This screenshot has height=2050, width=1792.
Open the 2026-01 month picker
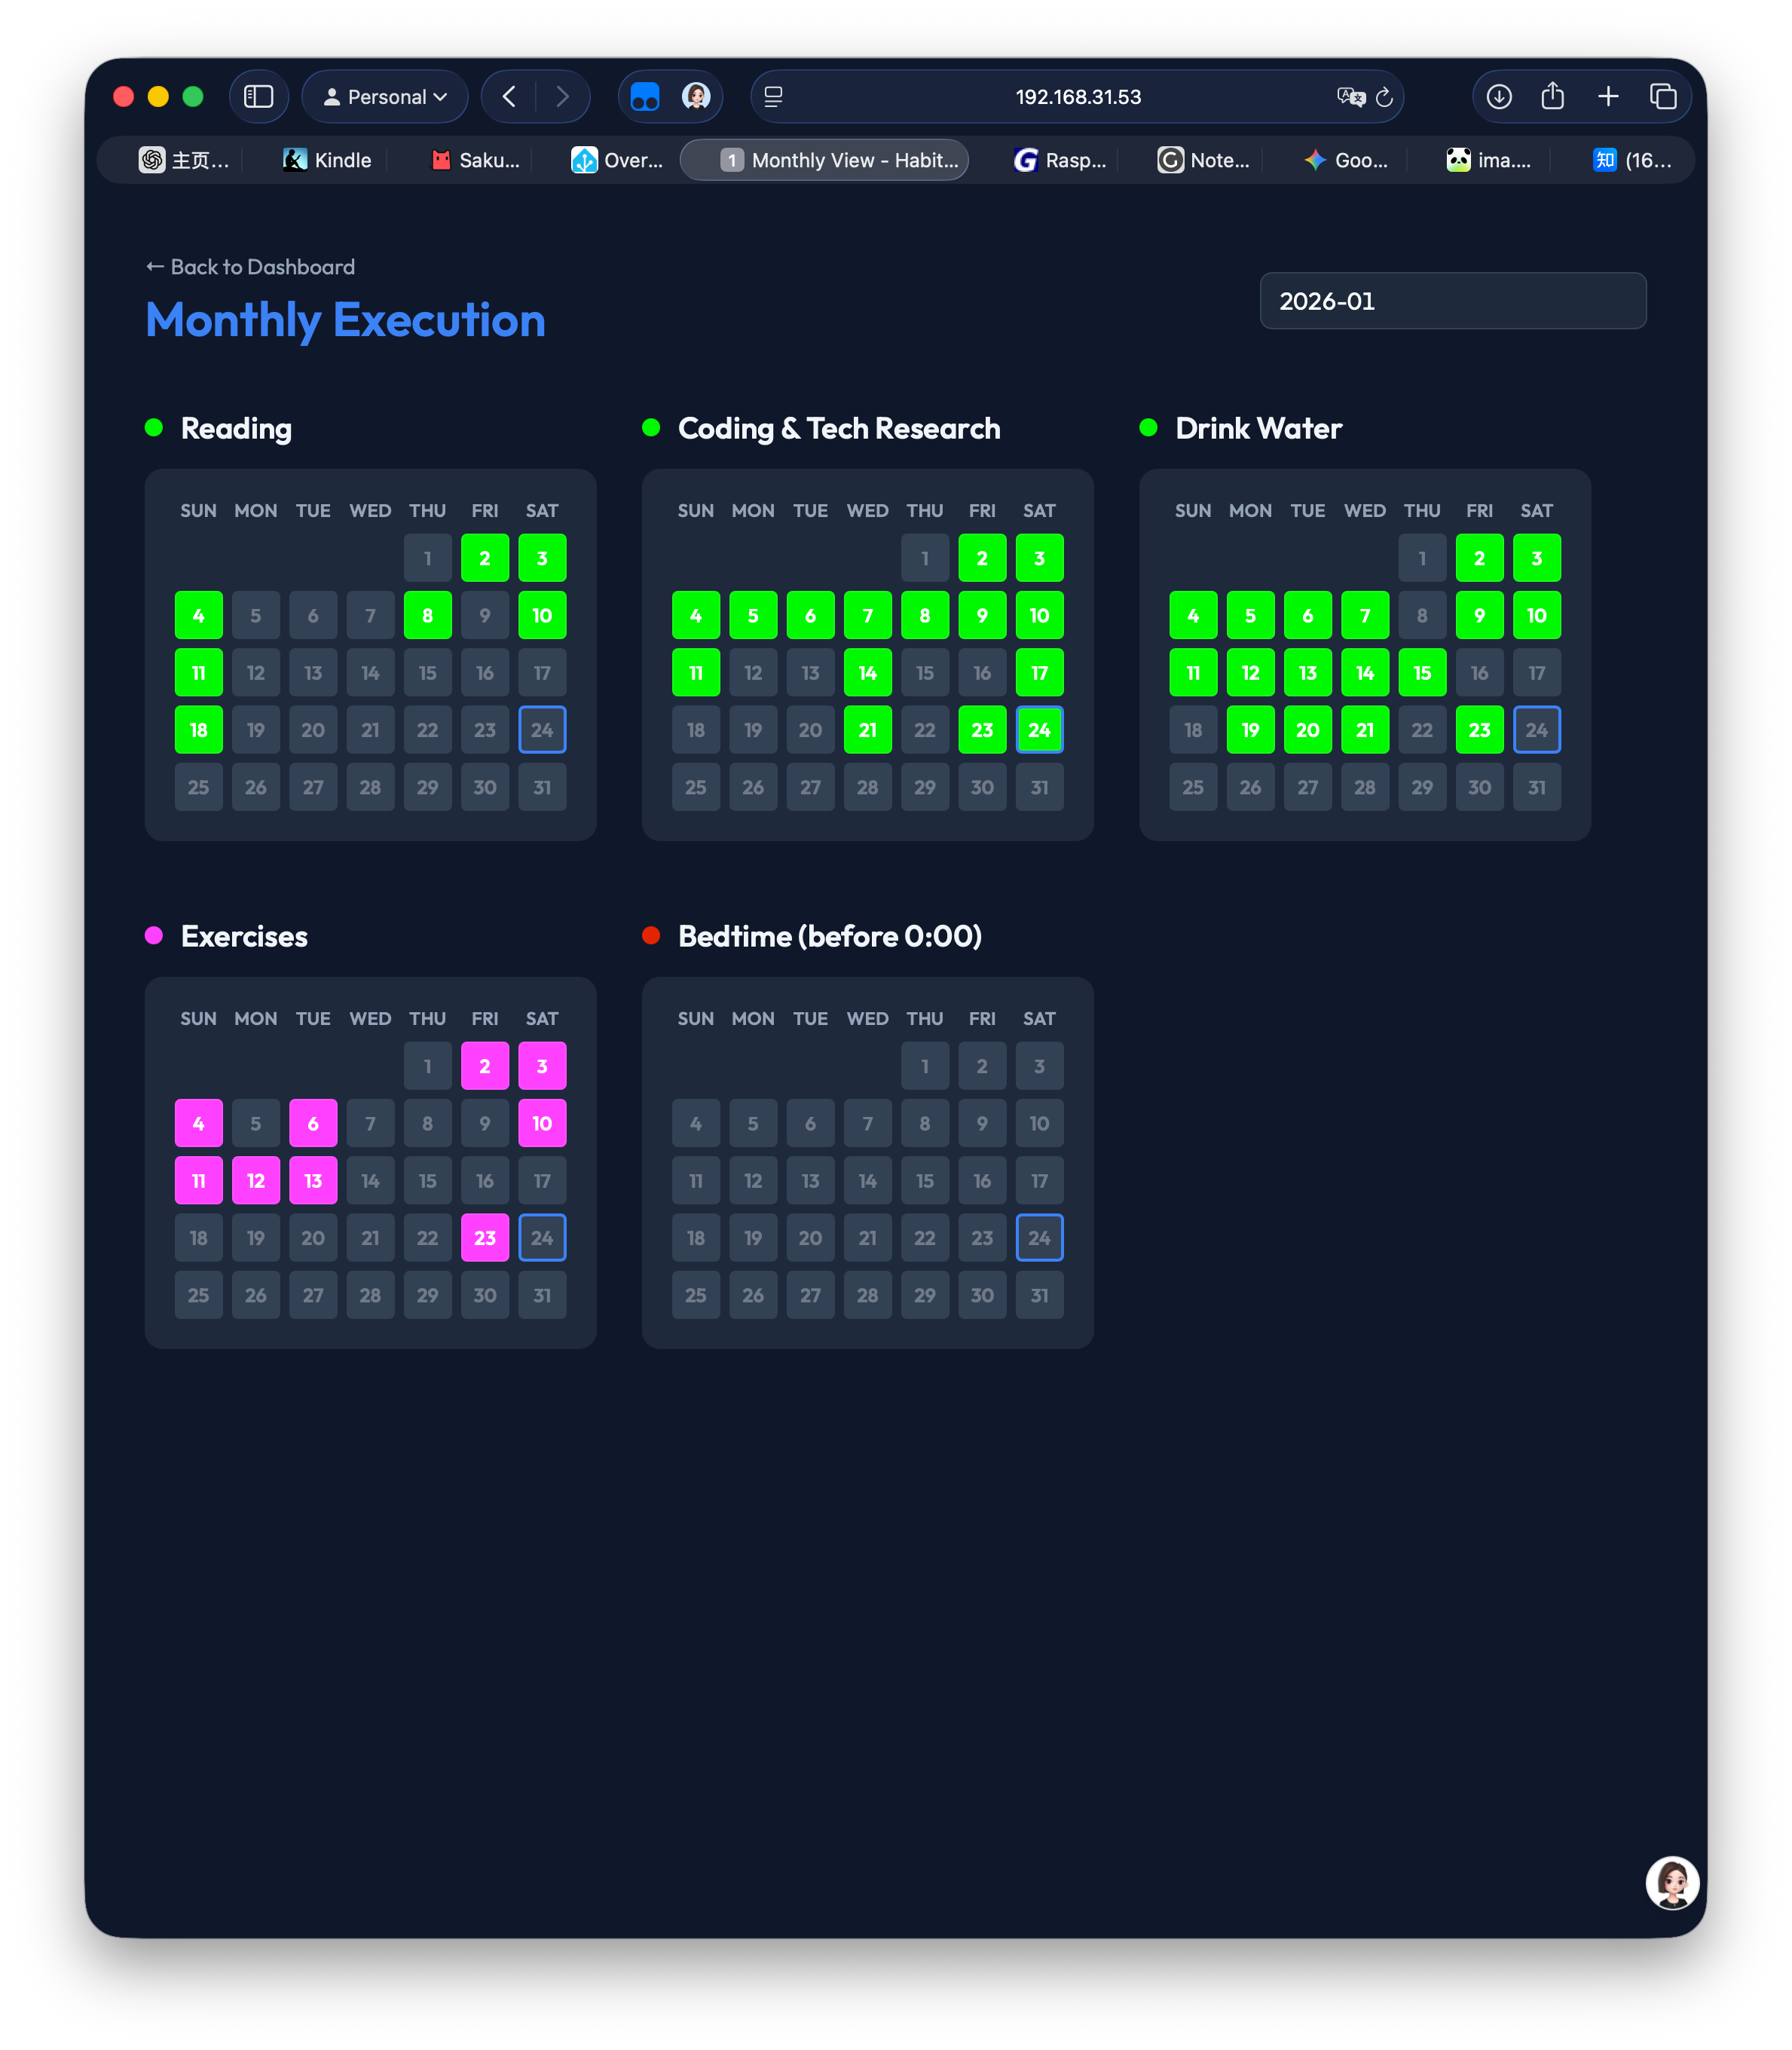(1452, 301)
